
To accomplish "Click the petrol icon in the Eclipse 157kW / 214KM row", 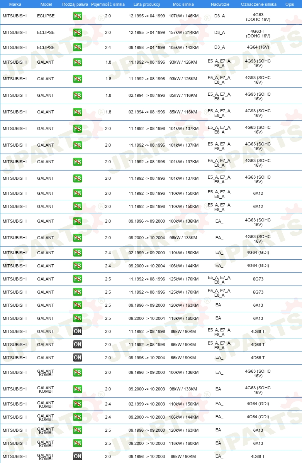I will (x=78, y=33).
